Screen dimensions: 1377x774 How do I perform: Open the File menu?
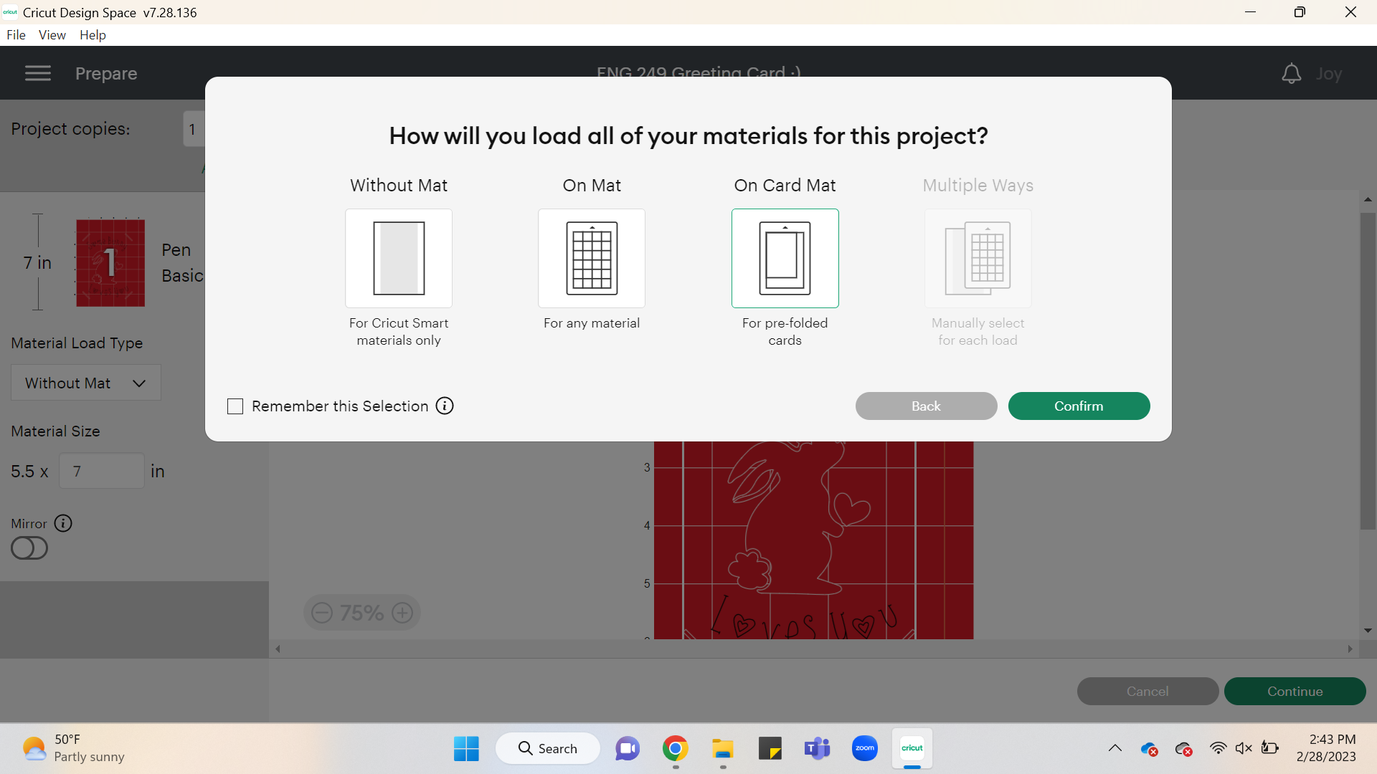pos(15,35)
